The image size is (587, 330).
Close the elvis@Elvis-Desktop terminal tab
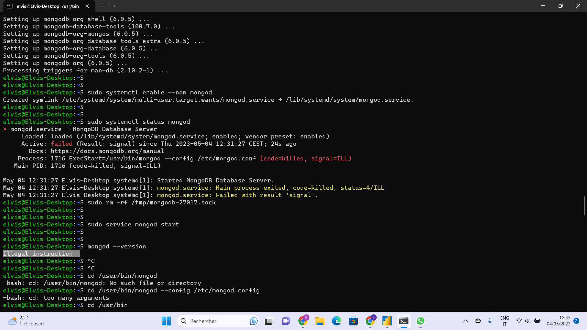87,6
